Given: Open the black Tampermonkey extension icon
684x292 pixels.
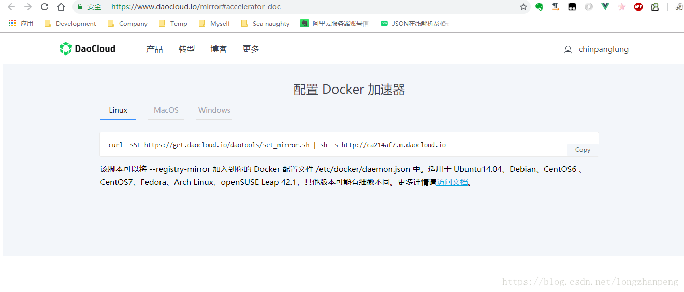Looking at the screenshot, I should pyautogui.click(x=572, y=7).
